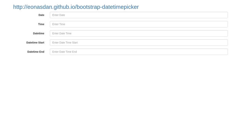Open the eonasdan.github.io bootstrap-datetimepicker link

click(76, 7)
